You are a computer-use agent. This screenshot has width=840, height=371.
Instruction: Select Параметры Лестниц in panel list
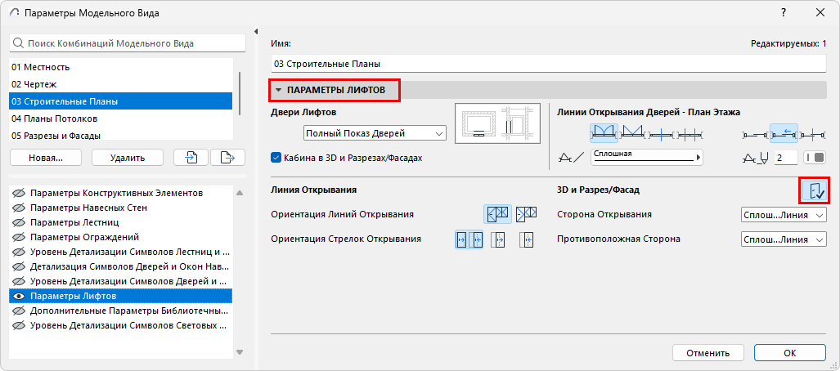121,222
